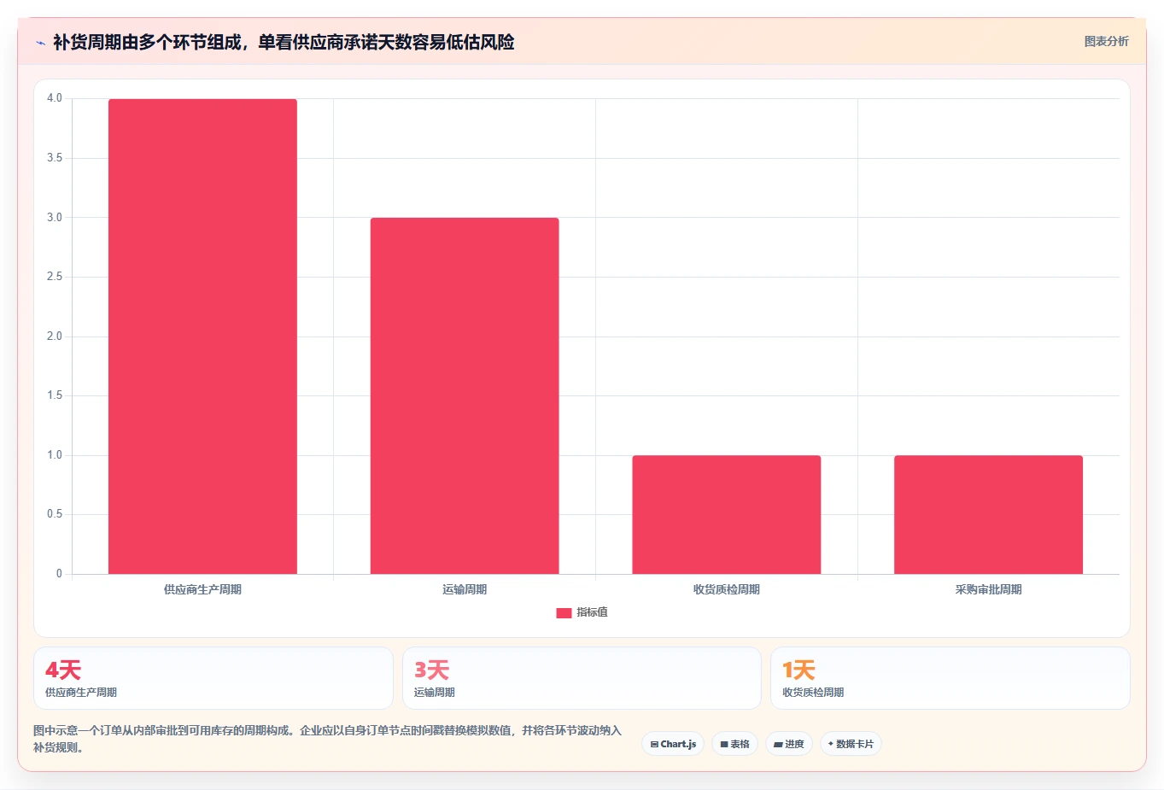Image resolution: width=1164 pixels, height=790 pixels.
Task: Click the 表格 tag
Action: [x=734, y=744]
